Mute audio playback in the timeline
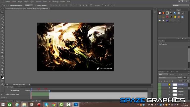The width and height of the screenshot is (190, 107). pyautogui.click(x=14, y=101)
